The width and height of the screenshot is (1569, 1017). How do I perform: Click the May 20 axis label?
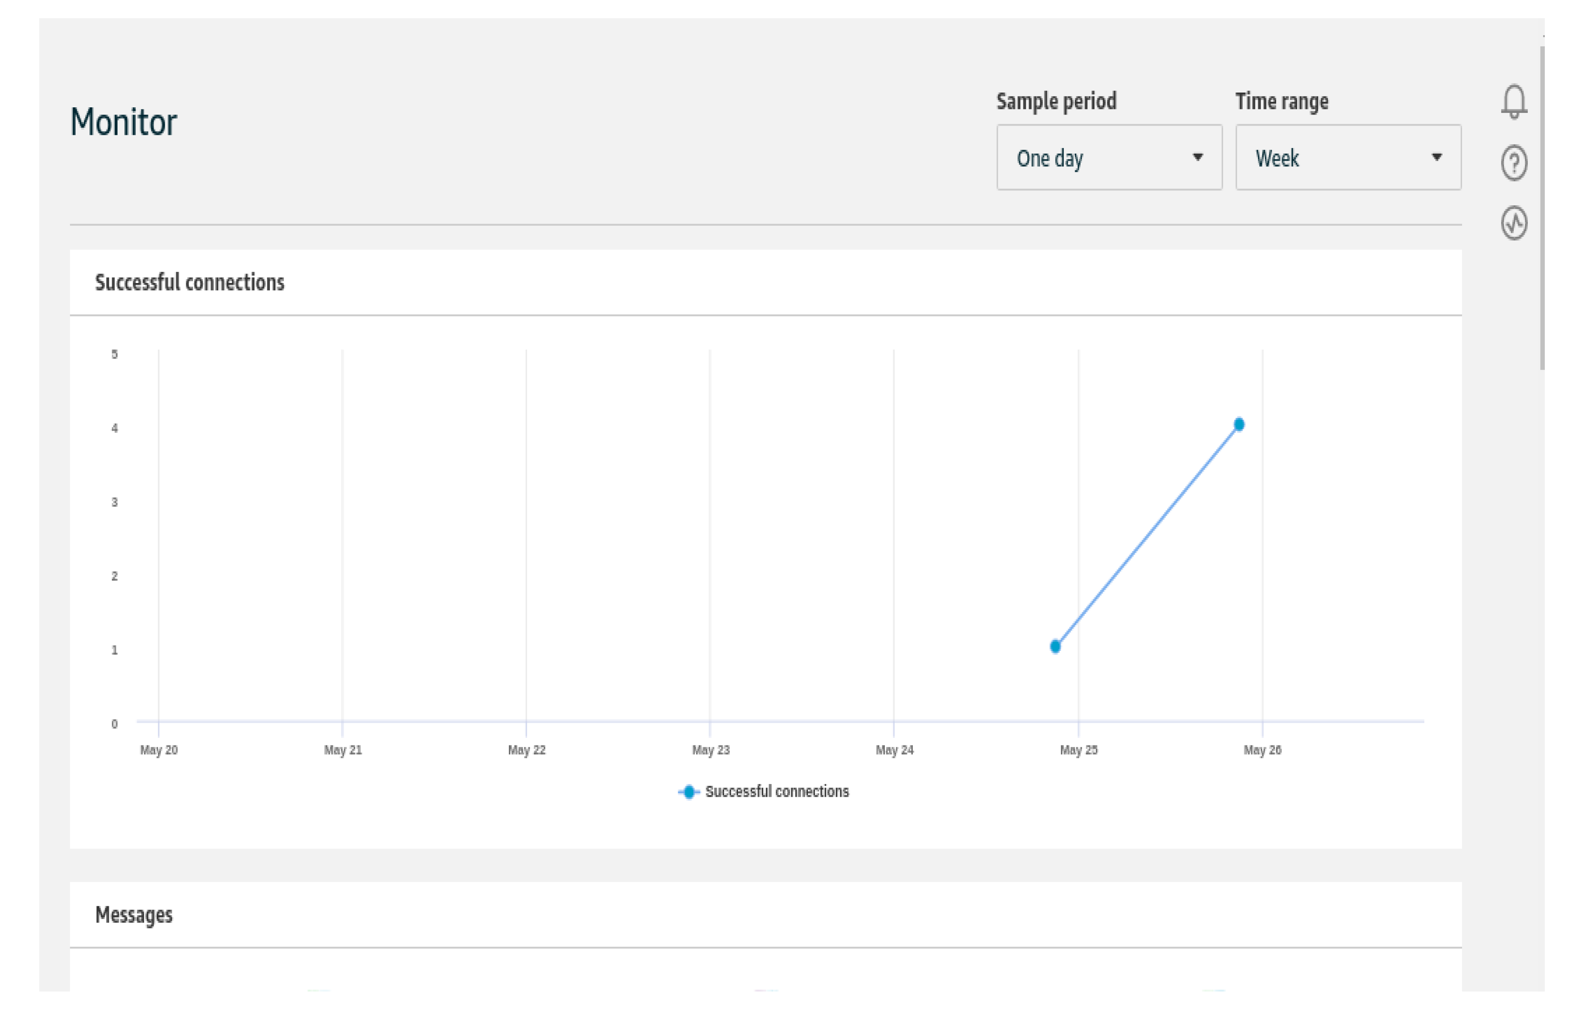point(159,750)
